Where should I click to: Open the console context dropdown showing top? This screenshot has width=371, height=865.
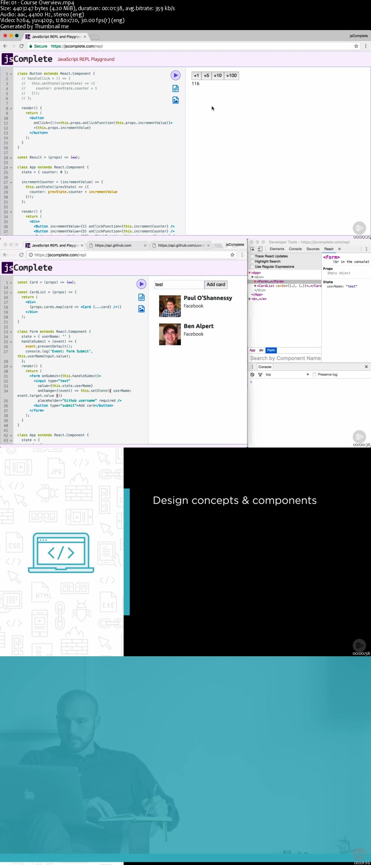(x=287, y=374)
